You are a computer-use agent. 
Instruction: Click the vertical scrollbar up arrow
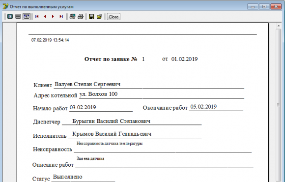[x=279, y=26]
